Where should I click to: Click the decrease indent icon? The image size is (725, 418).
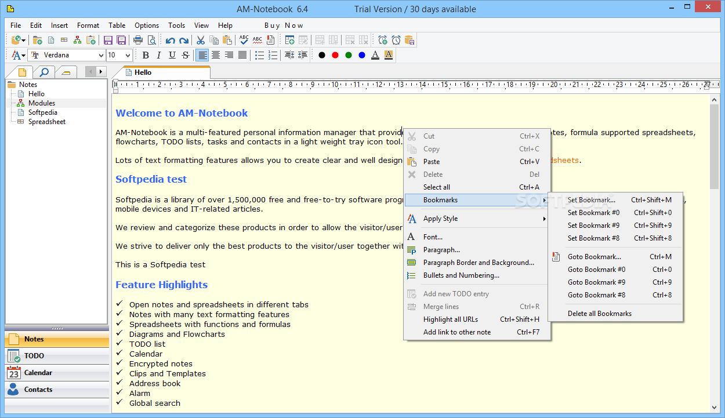[x=289, y=55]
